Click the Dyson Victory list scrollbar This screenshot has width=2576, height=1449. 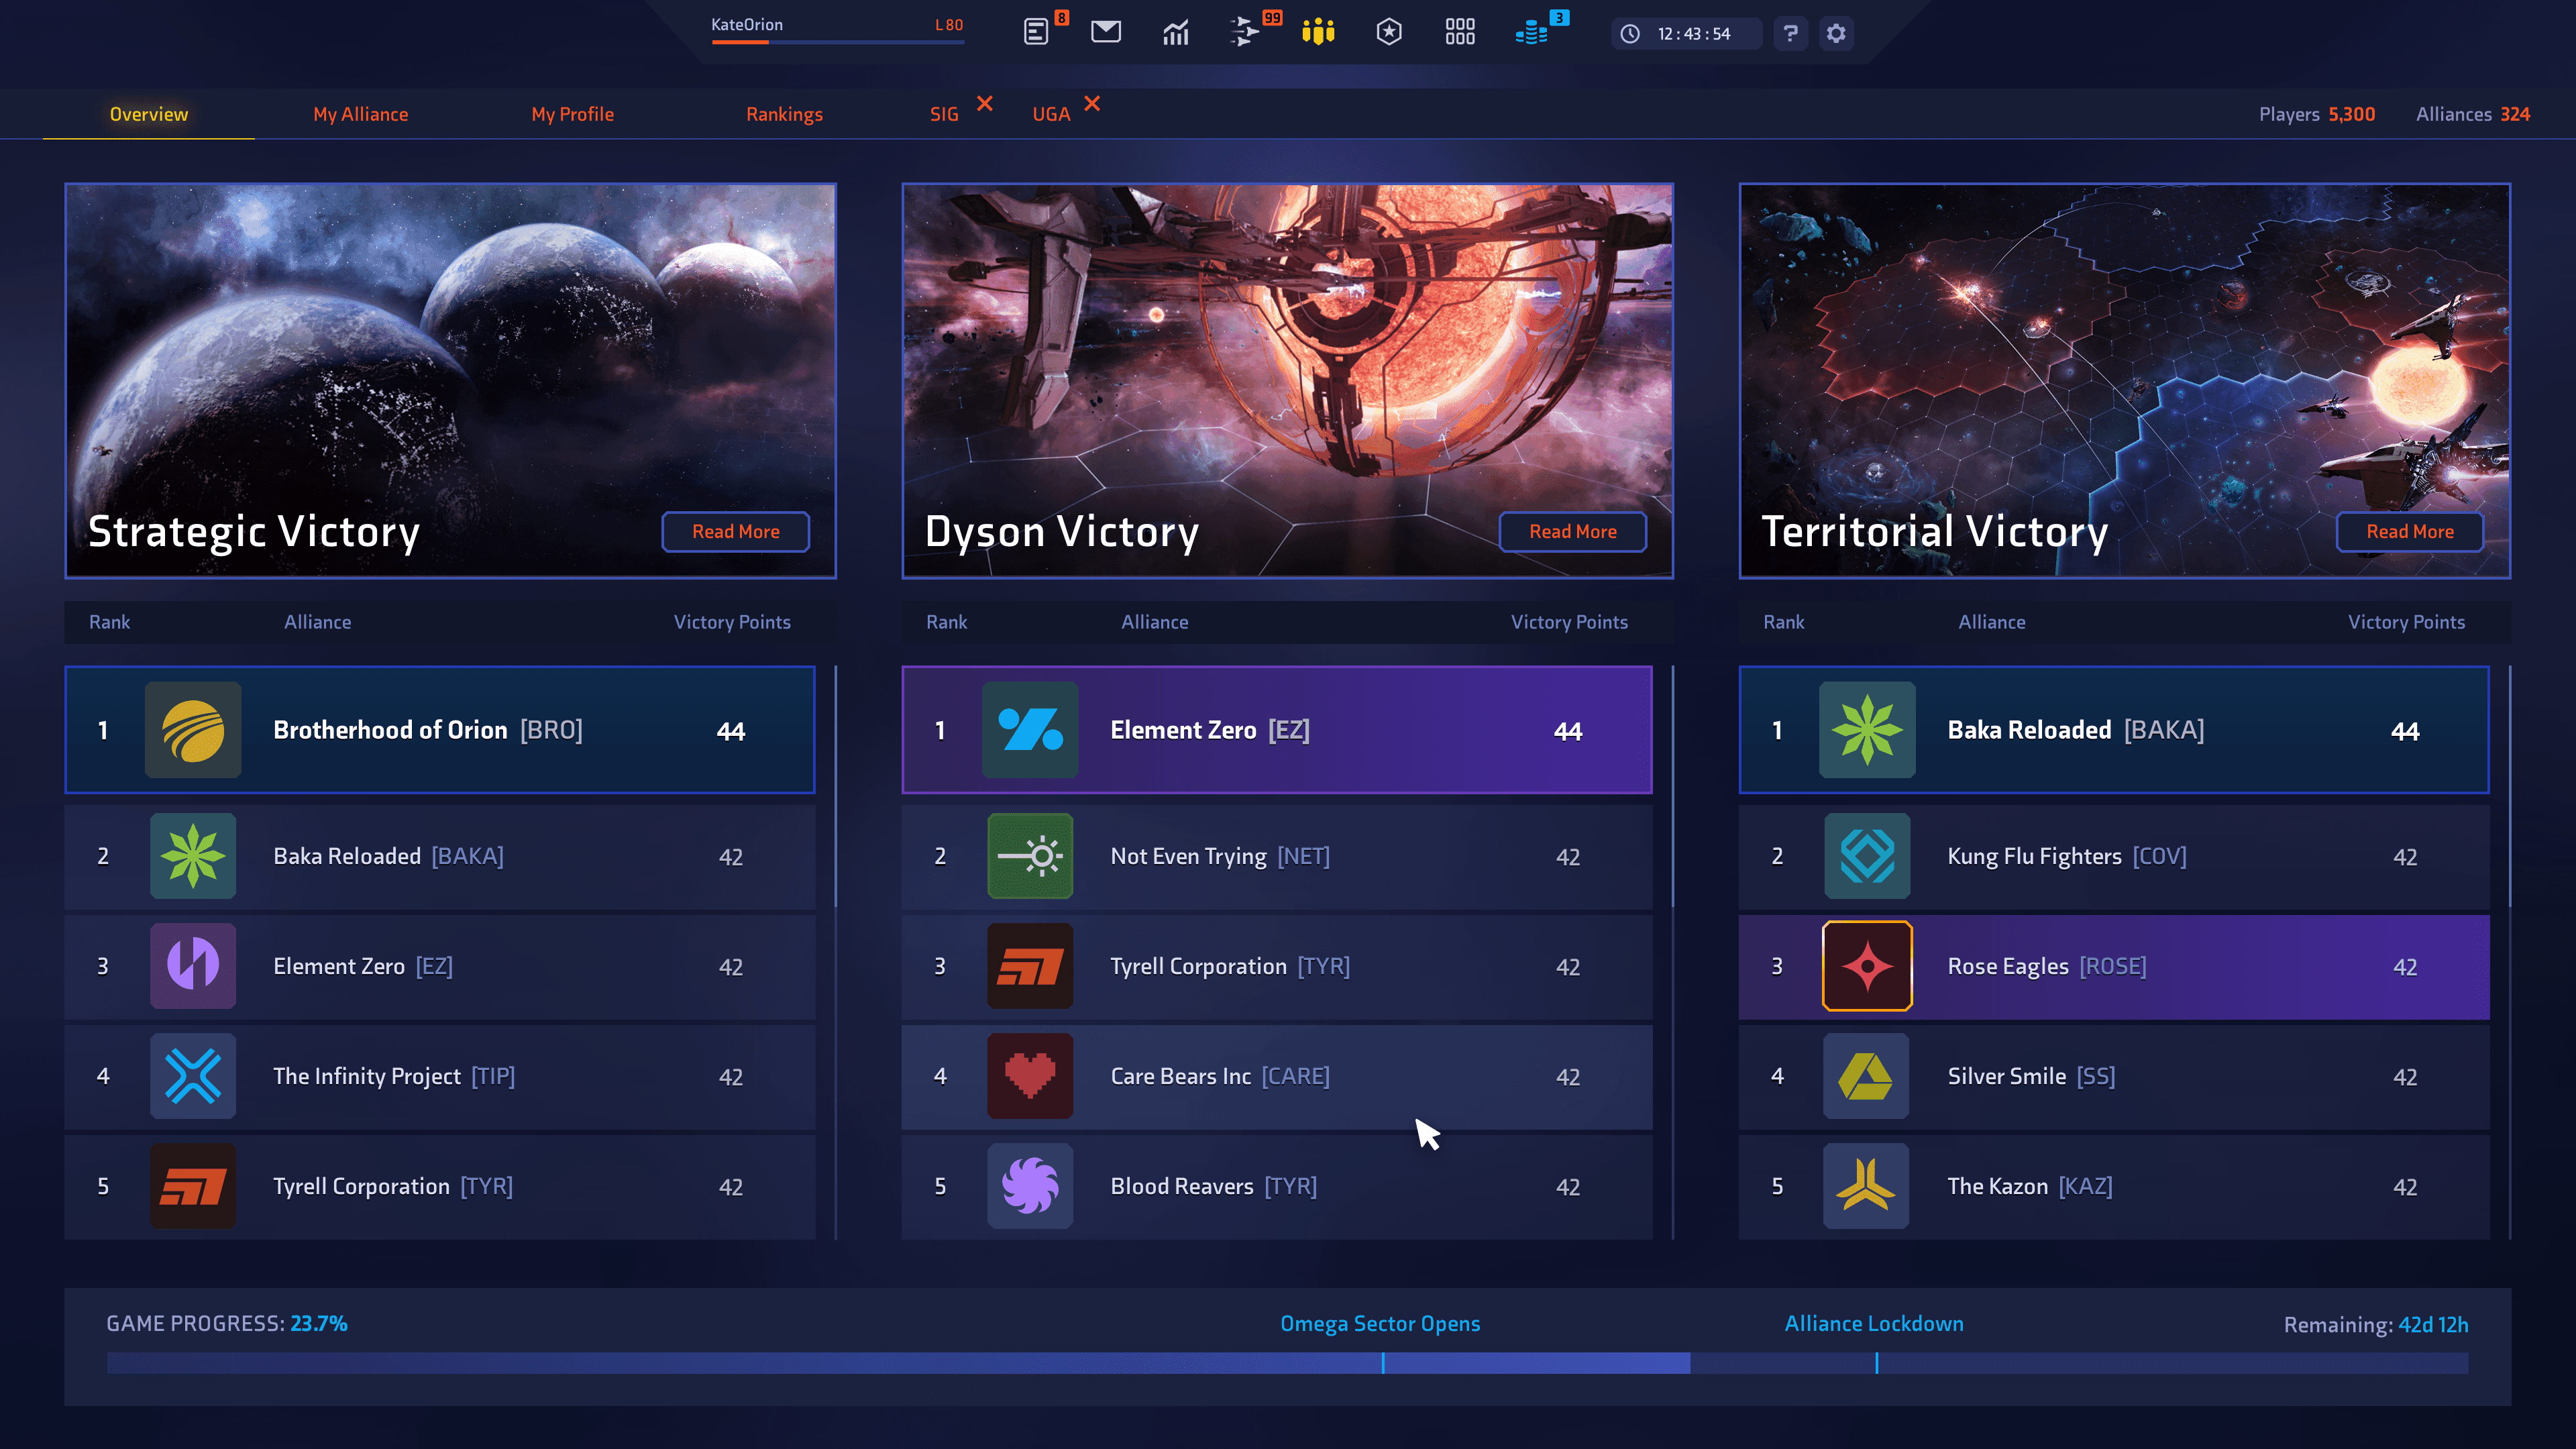pyautogui.click(x=1672, y=787)
